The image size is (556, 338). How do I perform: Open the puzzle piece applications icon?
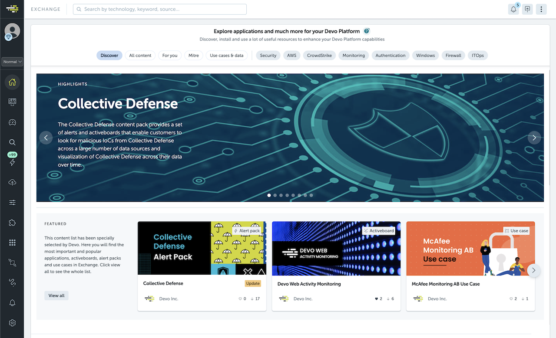coord(12,223)
